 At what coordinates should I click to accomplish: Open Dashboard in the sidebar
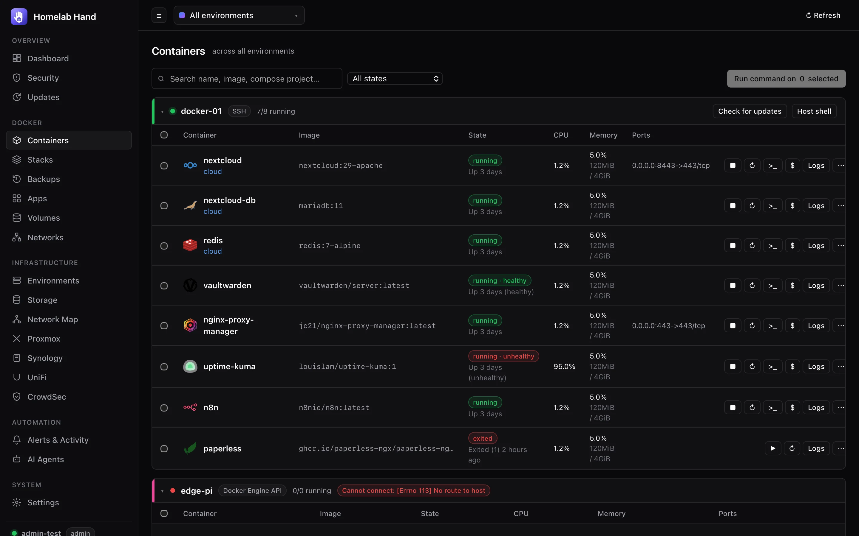(x=69, y=58)
